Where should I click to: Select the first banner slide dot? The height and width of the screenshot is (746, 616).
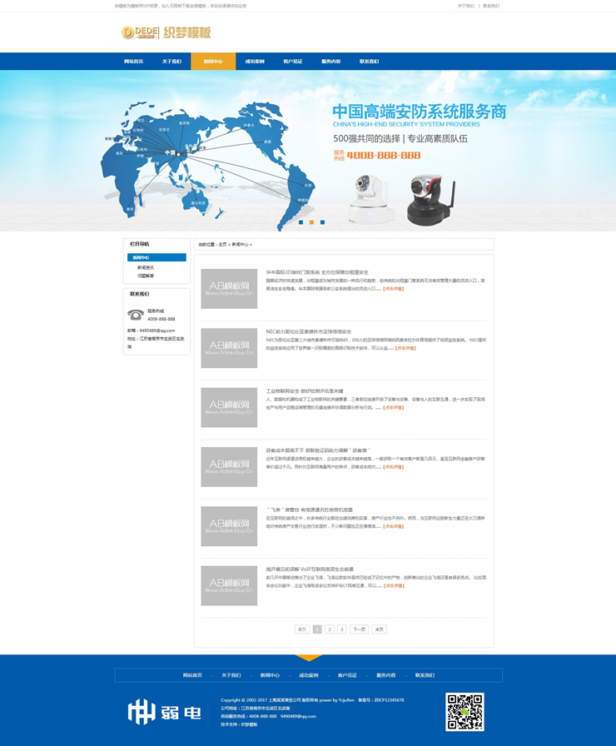[x=301, y=222]
